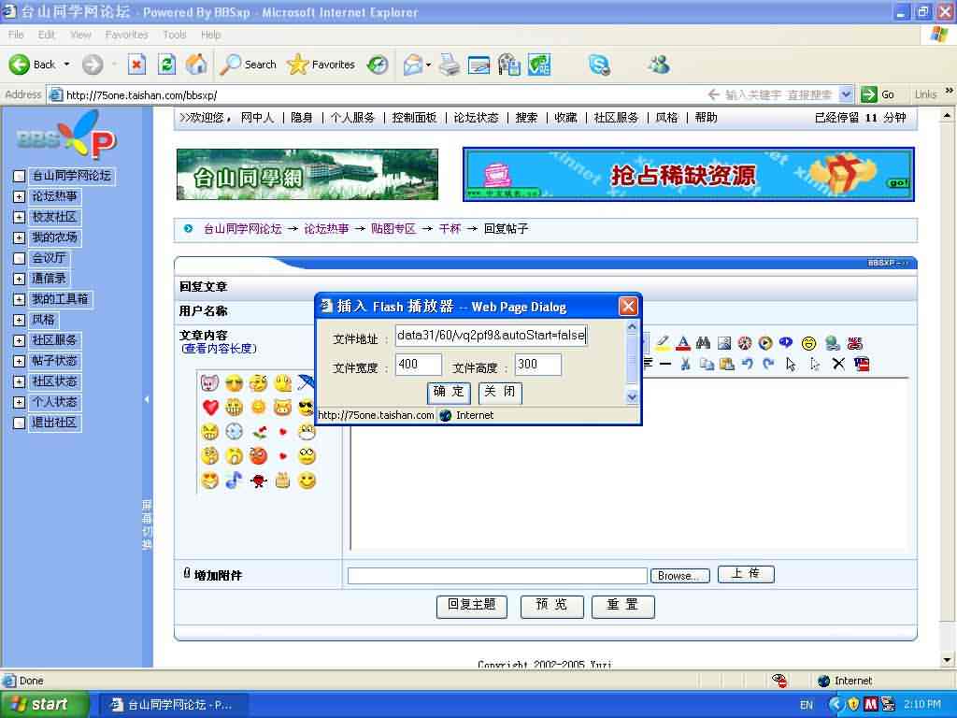The height and width of the screenshot is (718, 957).
Task: Open the Favorites menu in menu bar
Action: pos(126,35)
